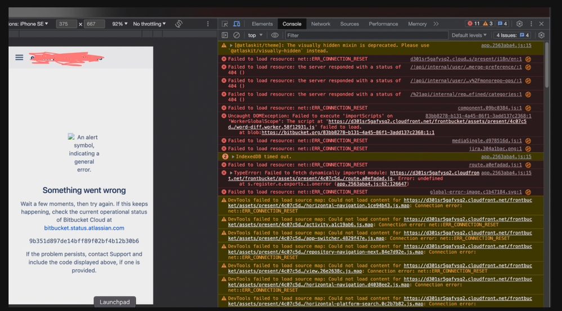The width and height of the screenshot is (562, 311).
Task: Open DevTools settings gear
Action: point(519,24)
